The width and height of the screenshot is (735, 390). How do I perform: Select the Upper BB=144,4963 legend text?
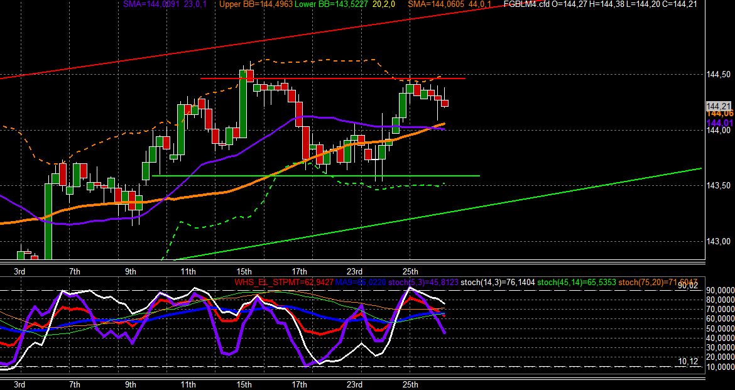[x=256, y=4]
